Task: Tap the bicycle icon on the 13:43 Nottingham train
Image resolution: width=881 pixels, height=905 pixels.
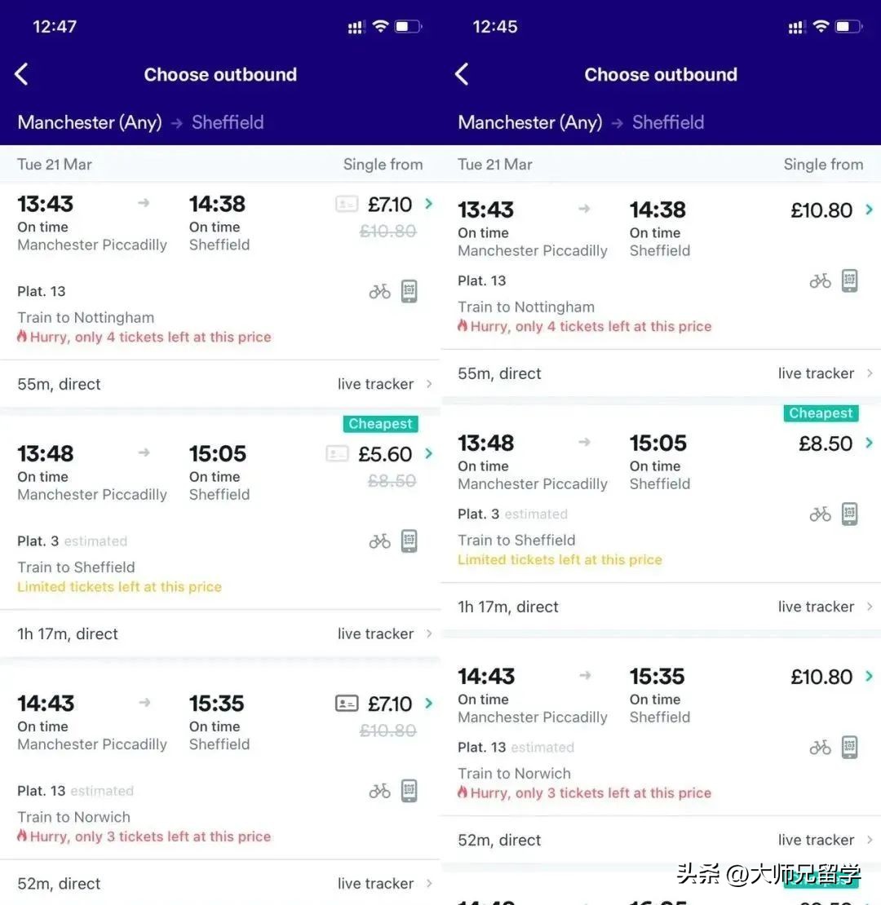Action: pyautogui.click(x=379, y=291)
